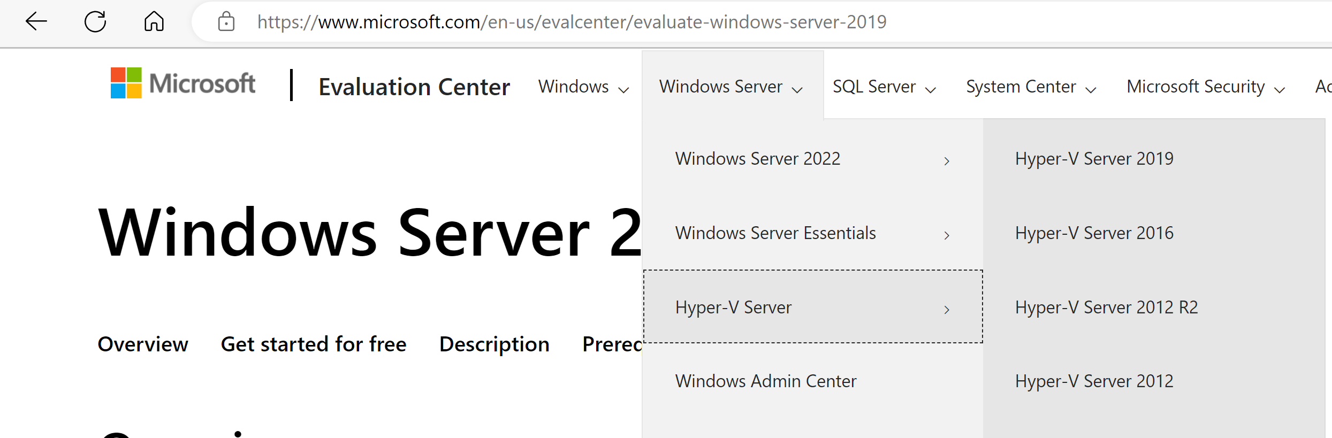Expand the Microsoft Security menu
This screenshot has height=438, width=1332.
[x=1206, y=87]
